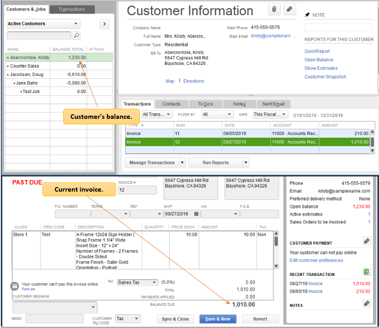The width and height of the screenshot is (379, 328).
Task: Click the paperclip attach icon beside Customer Information
Action: pyautogui.click(x=274, y=9)
